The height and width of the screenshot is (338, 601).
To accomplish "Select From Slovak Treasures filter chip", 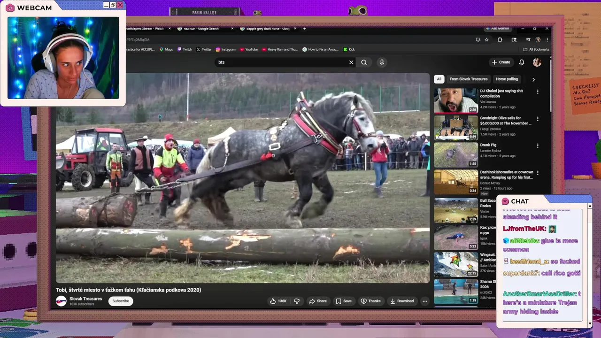I will (469, 79).
